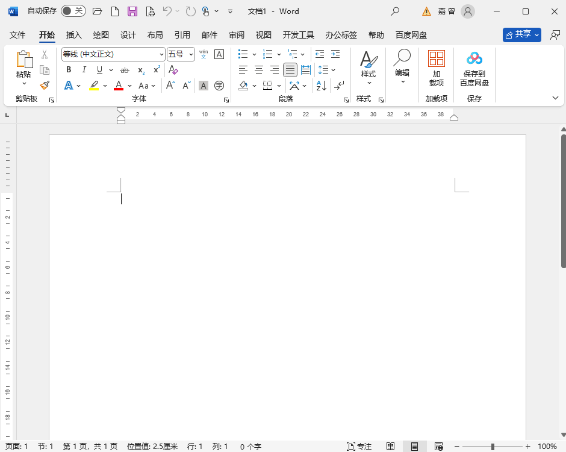Click the format painter (格式刷)
Viewport: 566px width, 452px height.
45,86
